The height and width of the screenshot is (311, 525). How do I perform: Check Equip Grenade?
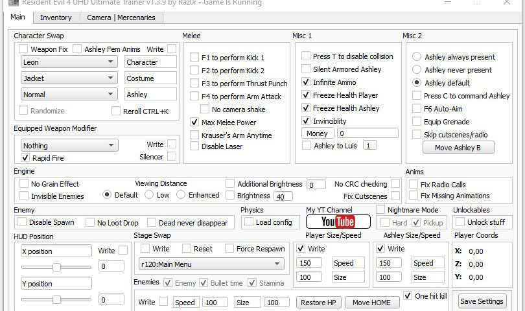pyautogui.click(x=417, y=121)
